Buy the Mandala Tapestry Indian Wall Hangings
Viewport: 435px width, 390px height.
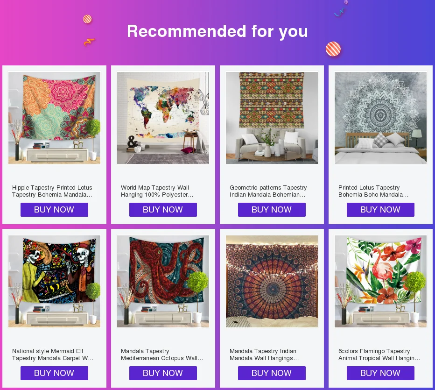(x=272, y=373)
